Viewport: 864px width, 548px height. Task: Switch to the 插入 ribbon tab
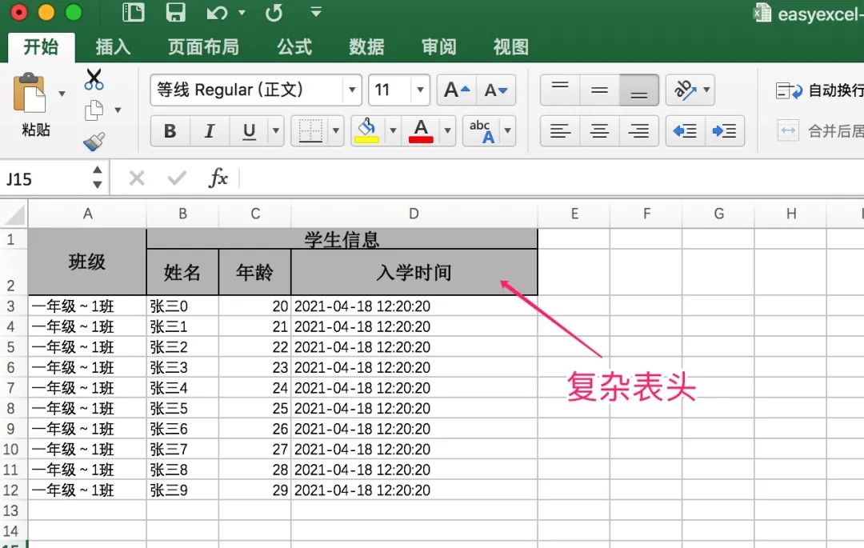pos(112,47)
